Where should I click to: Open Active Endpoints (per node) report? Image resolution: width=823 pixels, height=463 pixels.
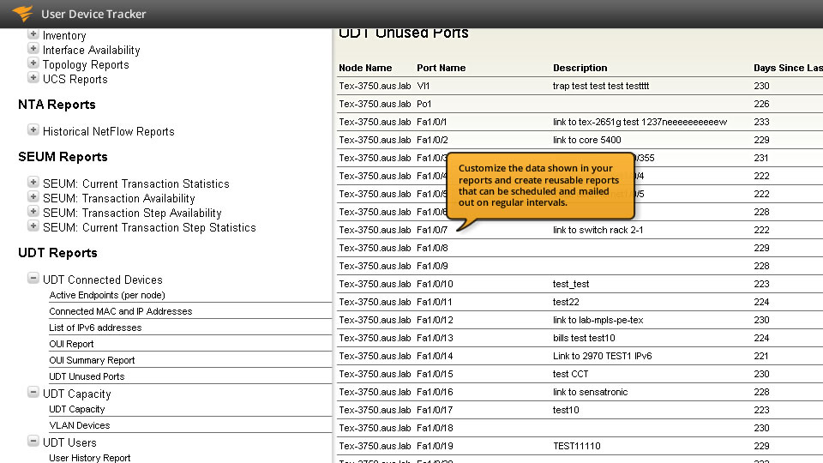coord(107,295)
